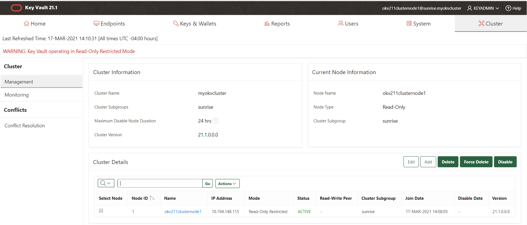Click the IP address 10.194.148.115 cell

click(225, 212)
